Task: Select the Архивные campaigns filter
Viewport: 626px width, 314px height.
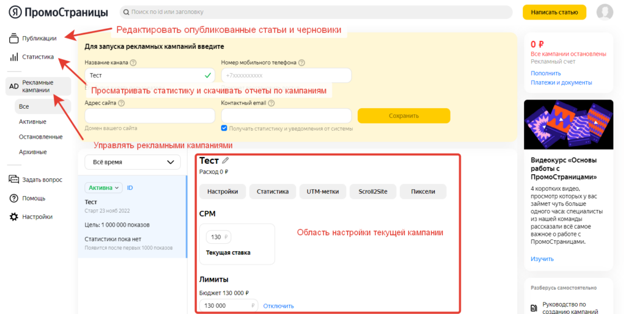Action: (x=32, y=152)
